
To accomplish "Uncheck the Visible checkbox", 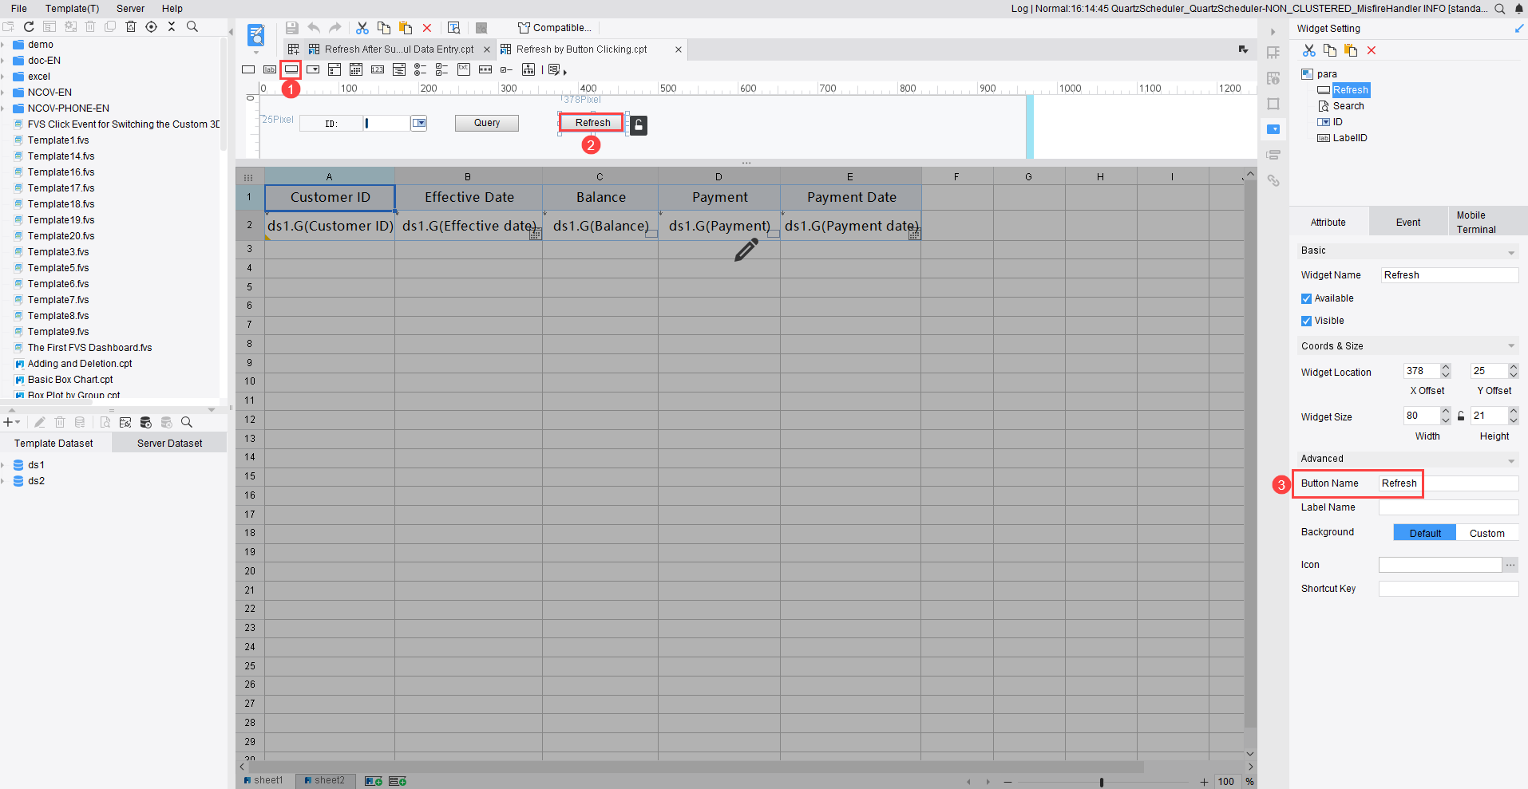I will click(1307, 320).
